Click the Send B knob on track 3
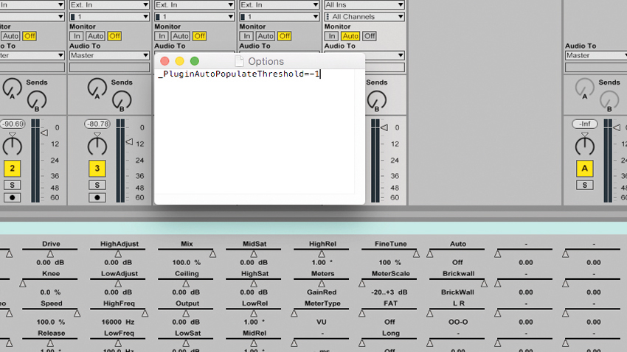 (x=122, y=101)
